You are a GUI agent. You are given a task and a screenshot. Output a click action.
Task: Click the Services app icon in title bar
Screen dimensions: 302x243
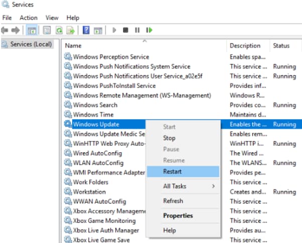pos(5,4)
